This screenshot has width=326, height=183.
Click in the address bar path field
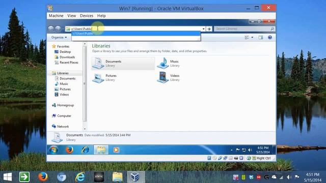pos(133,29)
